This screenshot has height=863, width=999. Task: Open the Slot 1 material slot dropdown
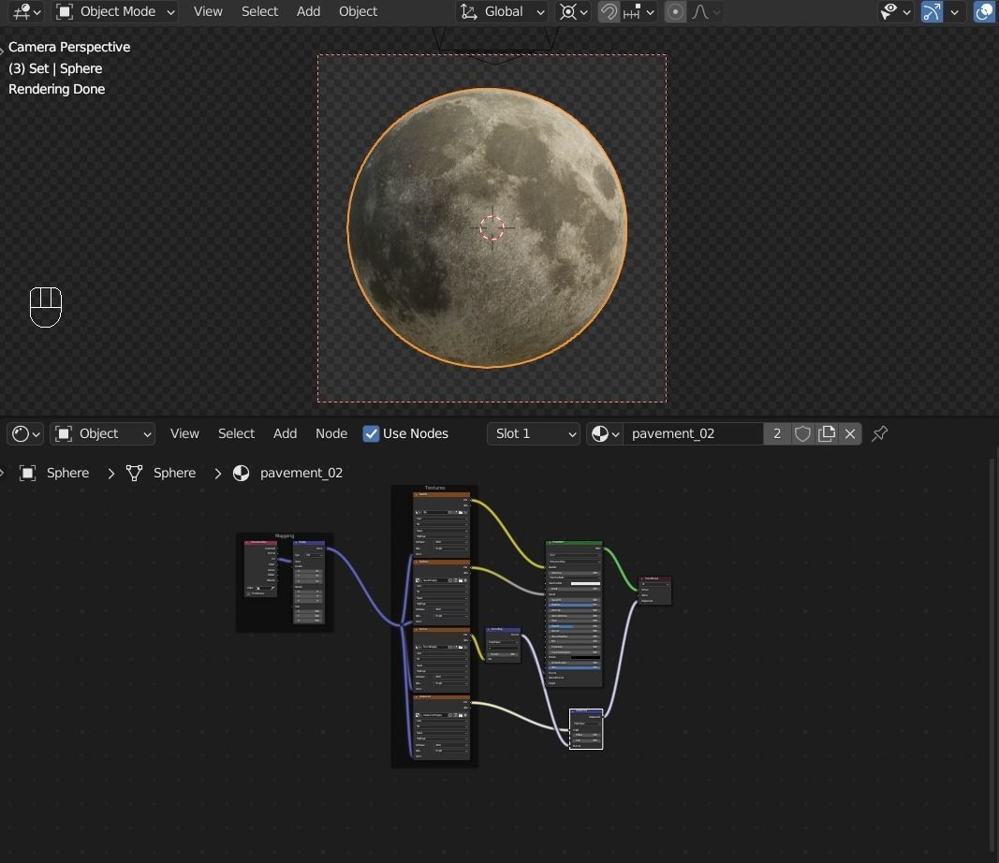534,433
